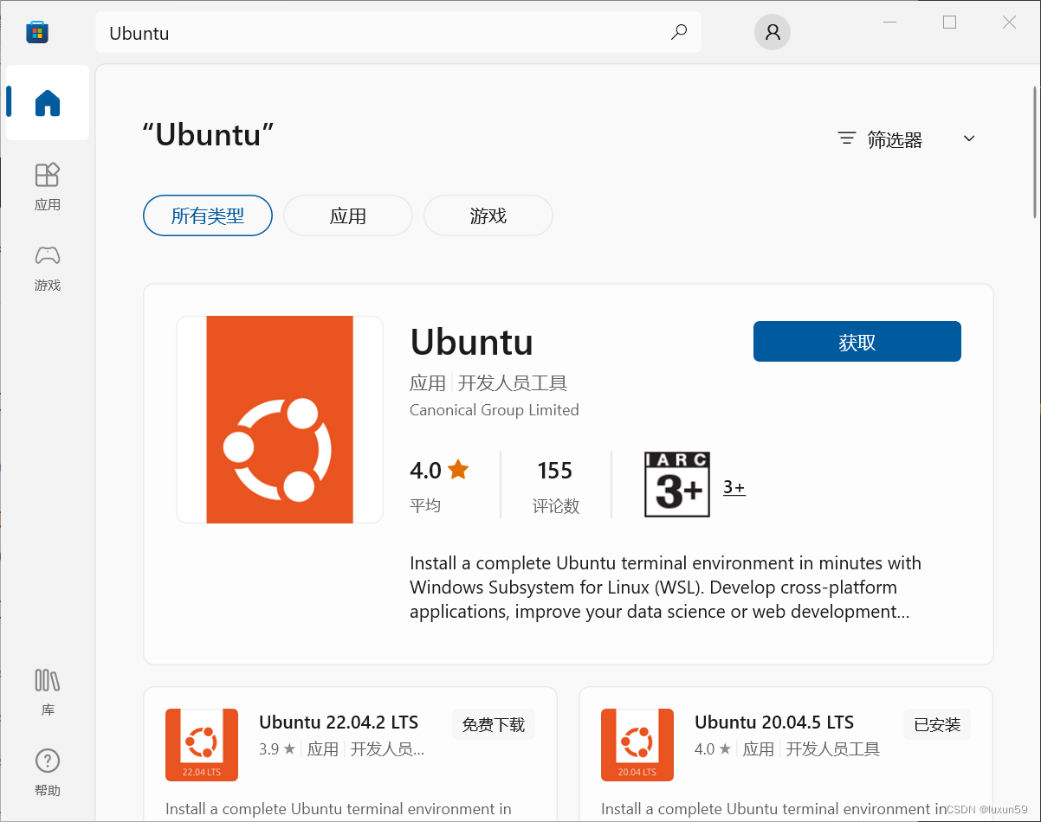Screen dimensions: 1041x822
Task: Open the Microsoft Store logo icon
Action: click(36, 32)
